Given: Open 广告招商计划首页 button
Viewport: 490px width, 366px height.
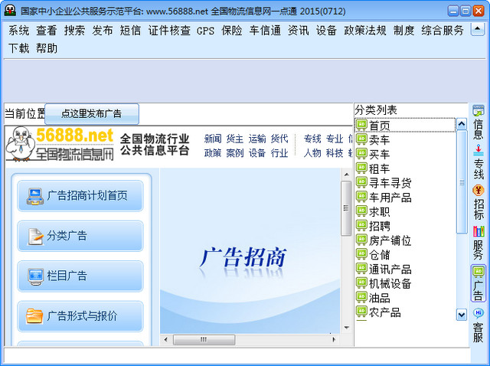Looking at the screenshot, I should 80,196.
